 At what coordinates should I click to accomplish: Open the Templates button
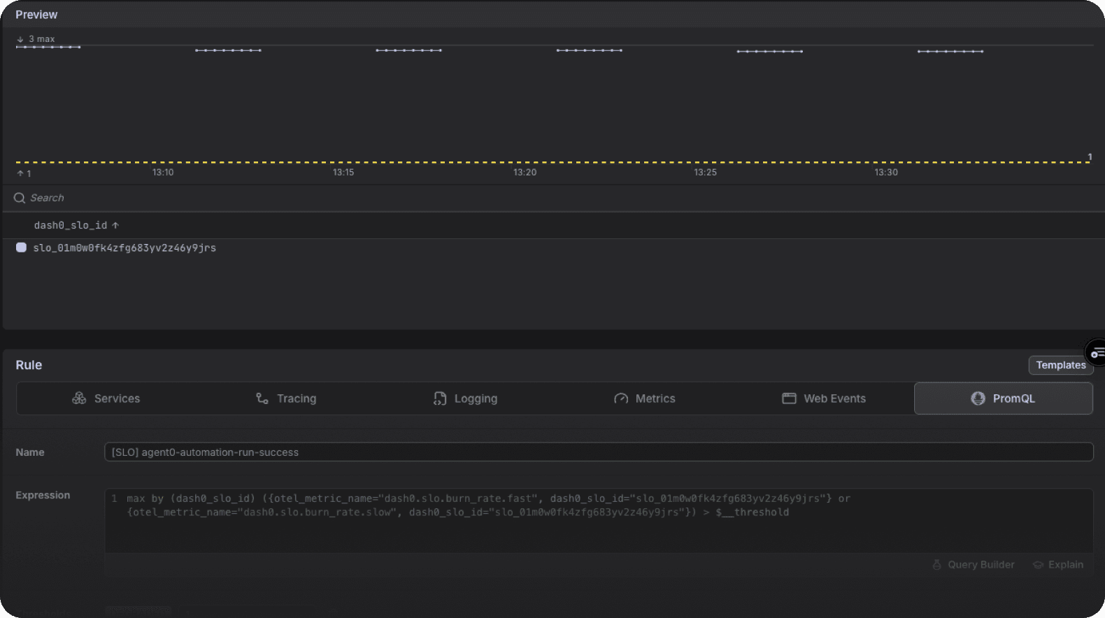click(x=1061, y=365)
